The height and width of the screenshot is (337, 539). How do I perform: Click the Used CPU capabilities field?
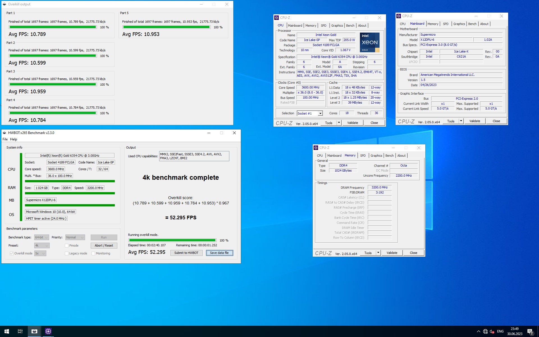pyautogui.click(x=194, y=156)
